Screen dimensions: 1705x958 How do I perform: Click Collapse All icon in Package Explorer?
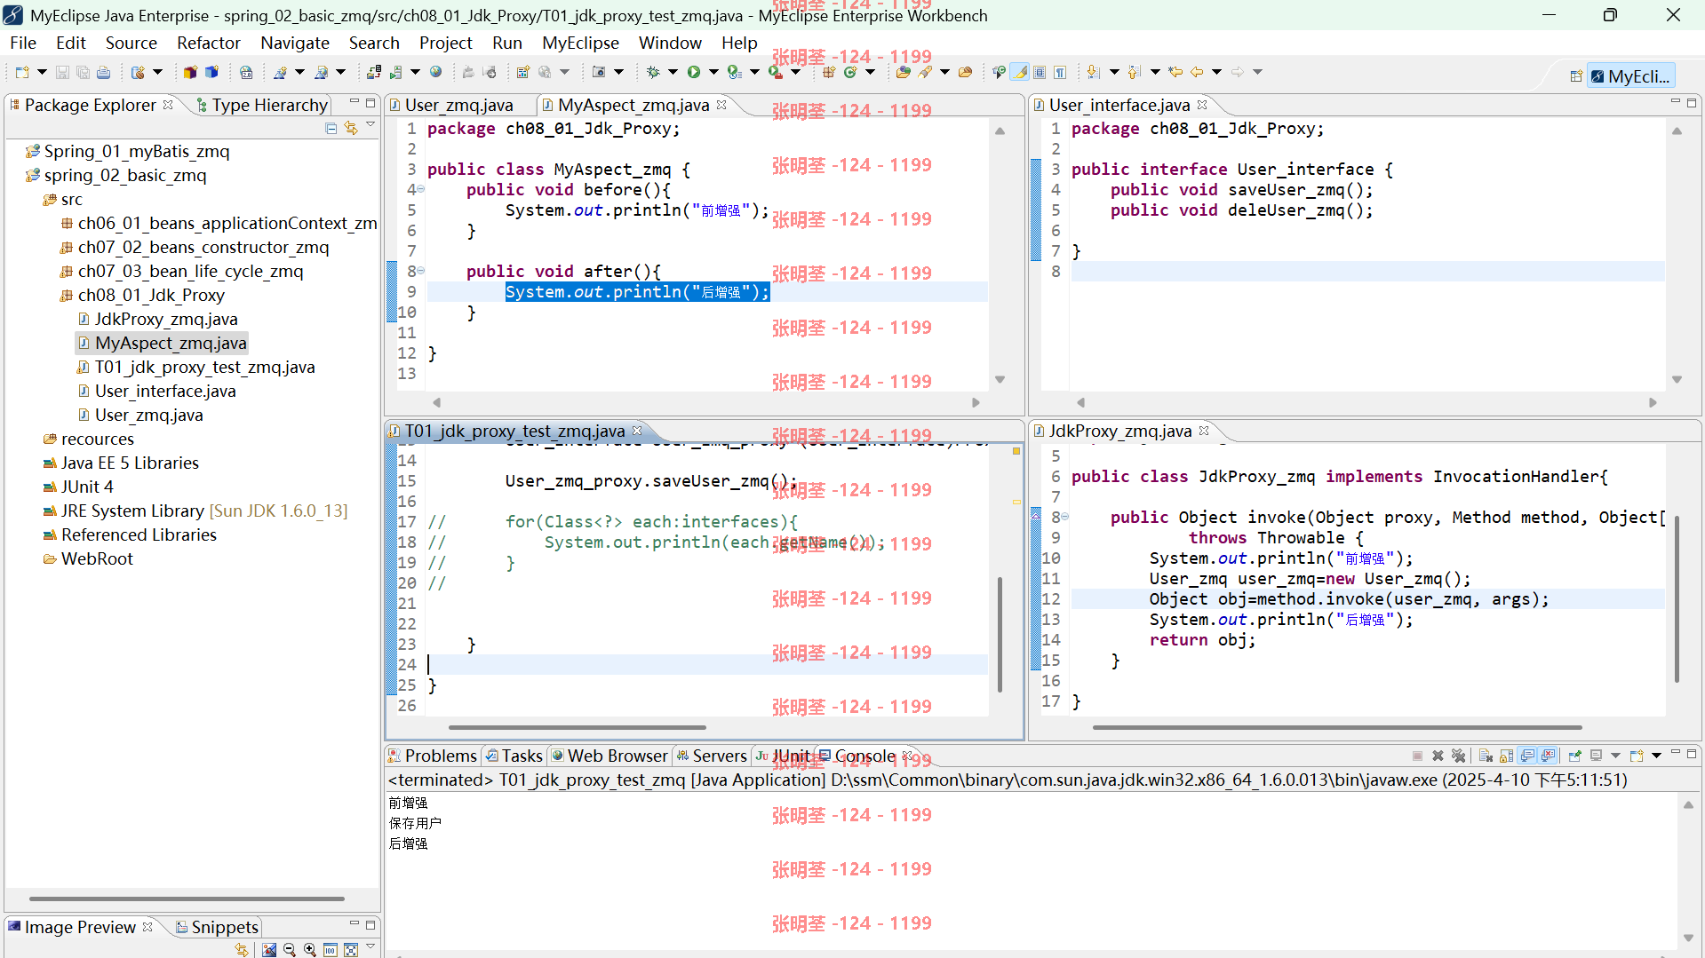331,128
